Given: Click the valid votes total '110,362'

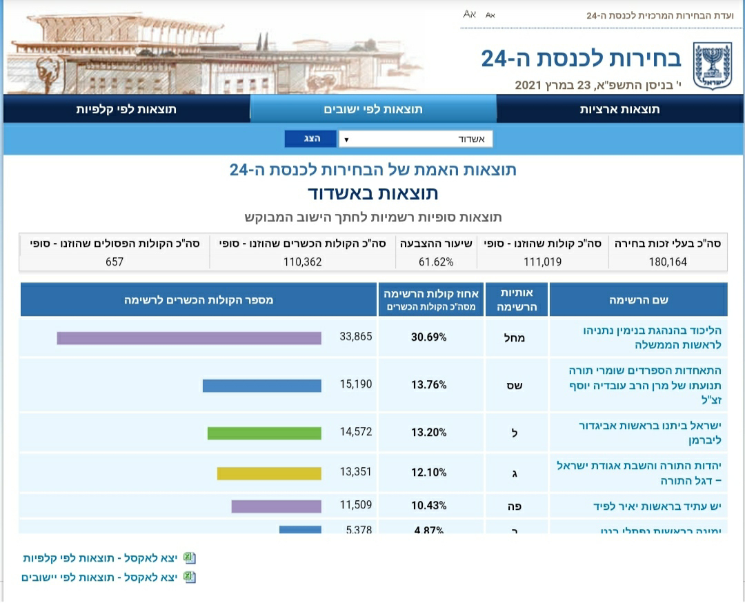Looking at the screenshot, I should coord(302,261).
